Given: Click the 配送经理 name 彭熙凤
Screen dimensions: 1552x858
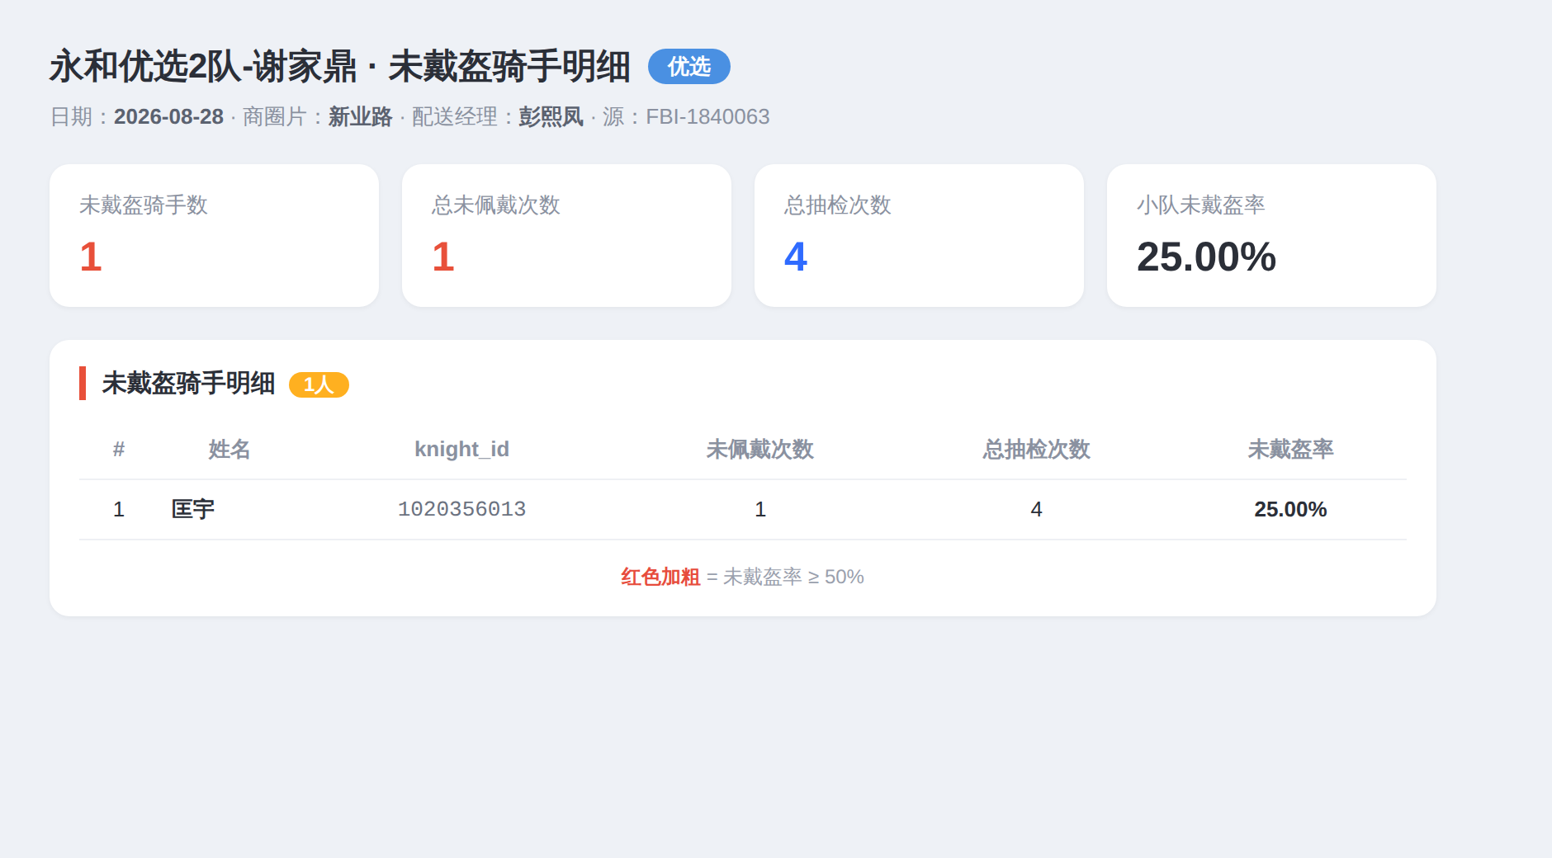Looking at the screenshot, I should [551, 116].
